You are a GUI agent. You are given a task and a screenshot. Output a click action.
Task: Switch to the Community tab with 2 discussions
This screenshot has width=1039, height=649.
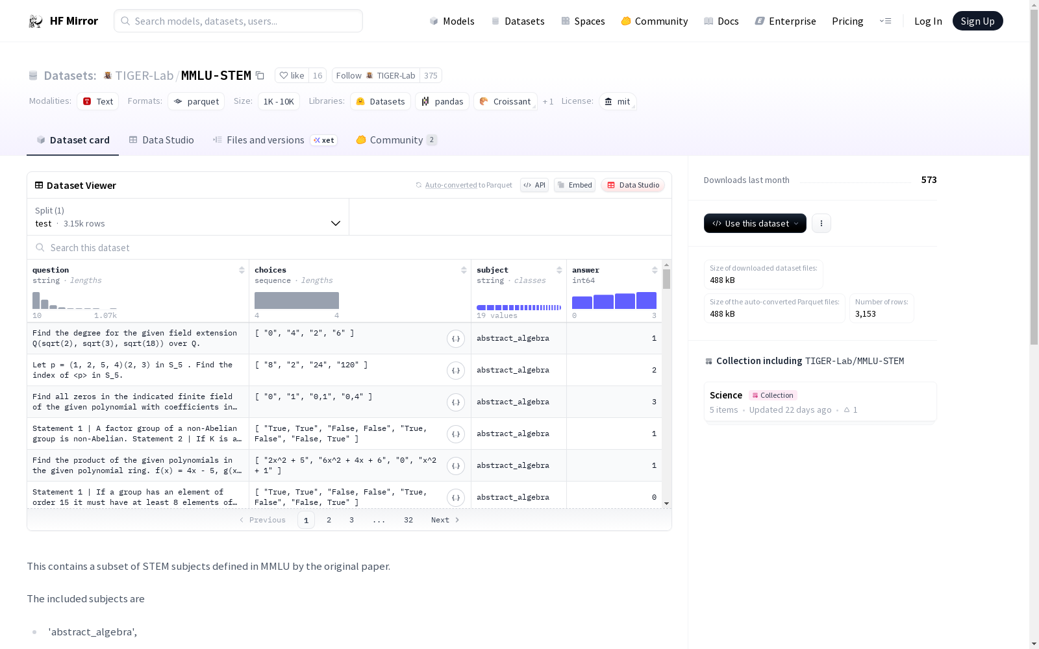tap(397, 140)
